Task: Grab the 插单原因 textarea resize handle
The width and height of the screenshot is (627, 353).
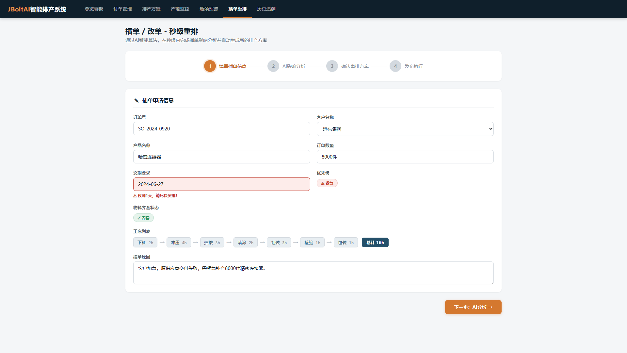Action: coord(491,282)
